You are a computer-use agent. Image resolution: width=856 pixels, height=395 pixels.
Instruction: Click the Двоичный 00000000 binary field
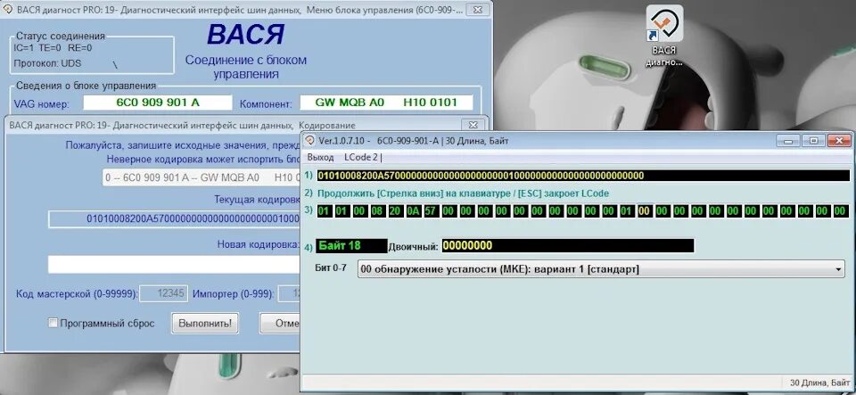568,245
